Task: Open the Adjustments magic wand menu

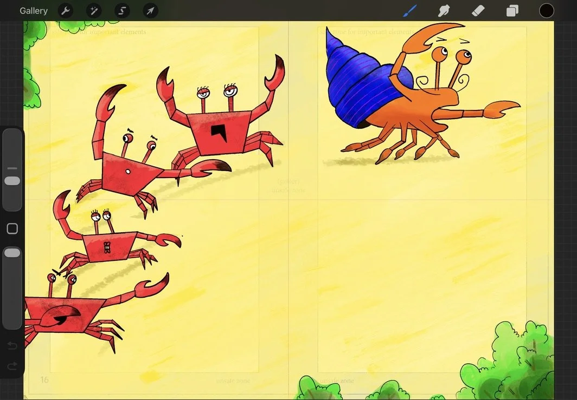Action: 94,11
